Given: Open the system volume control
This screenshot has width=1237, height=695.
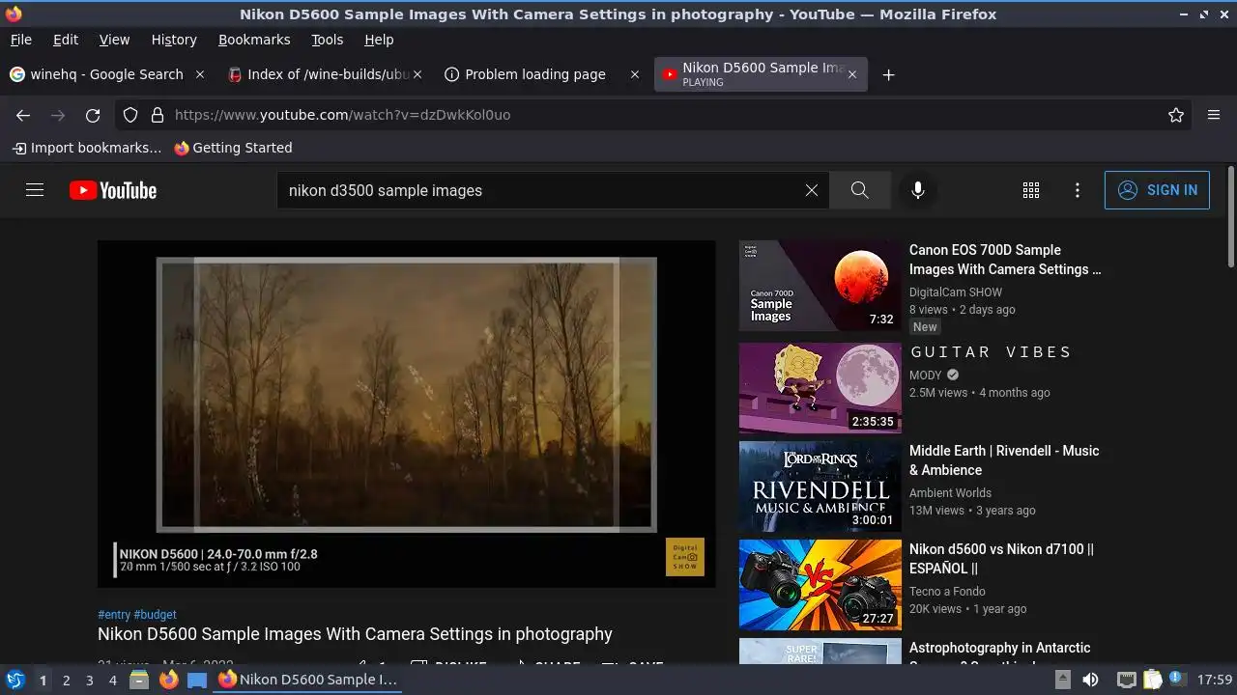Looking at the screenshot, I should 1091,680.
